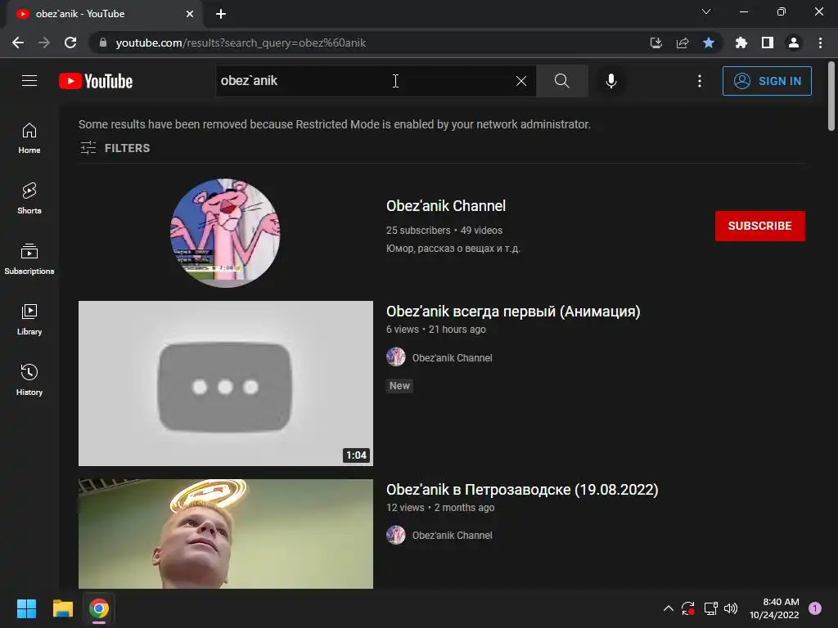
Task: Subscribe to Obez'anik Channel
Action: coord(760,226)
